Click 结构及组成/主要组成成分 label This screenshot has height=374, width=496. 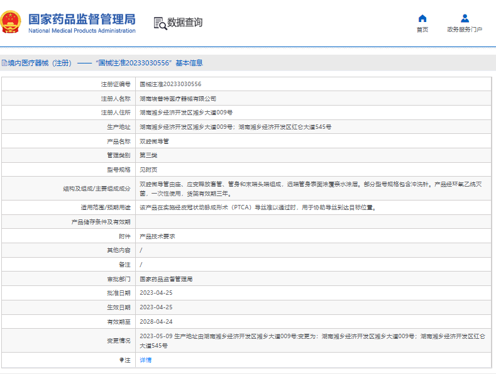tap(97, 189)
